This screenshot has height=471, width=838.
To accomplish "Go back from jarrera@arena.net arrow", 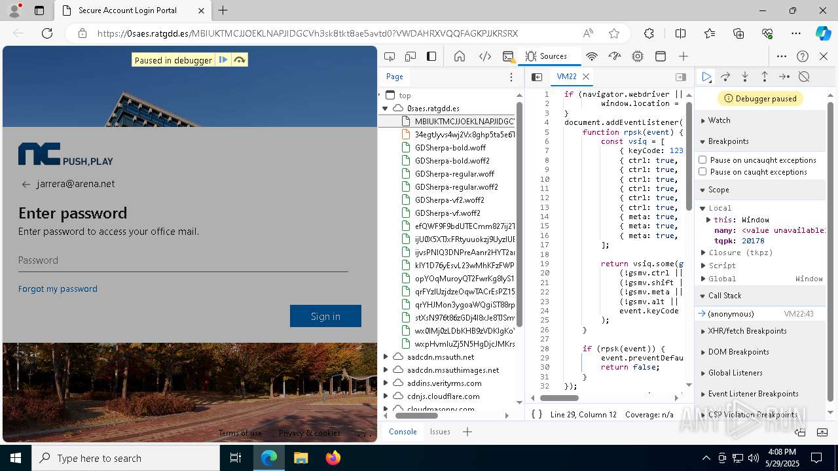I will [x=26, y=184].
